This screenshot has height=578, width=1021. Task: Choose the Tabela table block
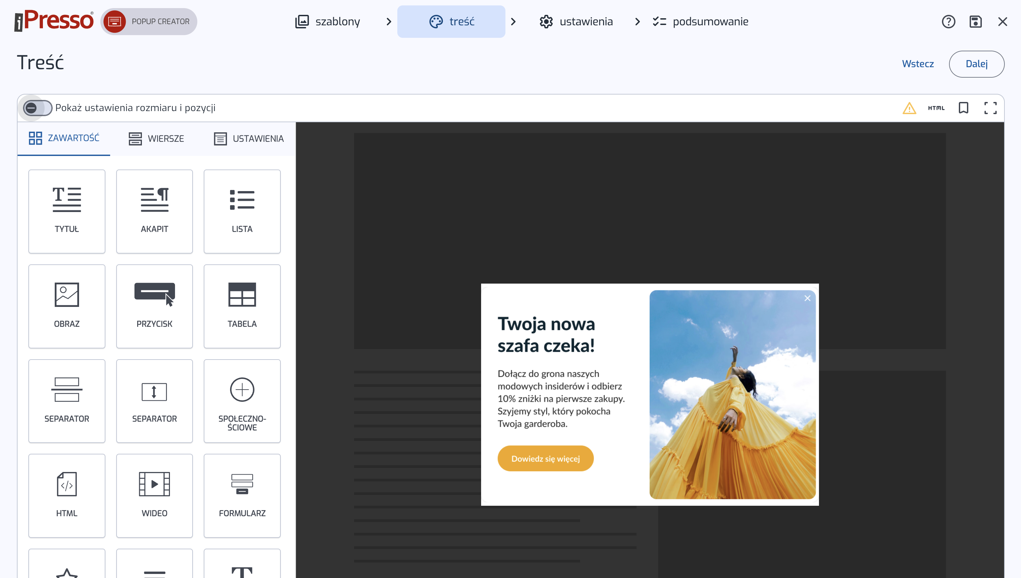(242, 306)
